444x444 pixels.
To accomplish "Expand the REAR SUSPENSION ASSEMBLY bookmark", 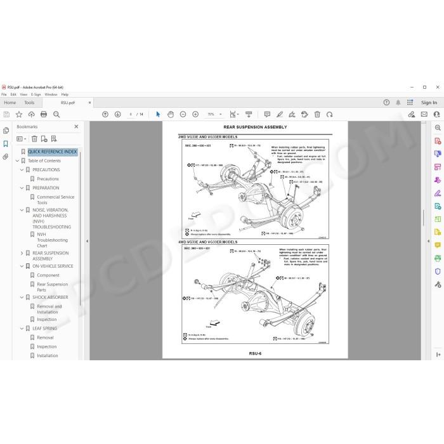I will [x=22, y=253].
